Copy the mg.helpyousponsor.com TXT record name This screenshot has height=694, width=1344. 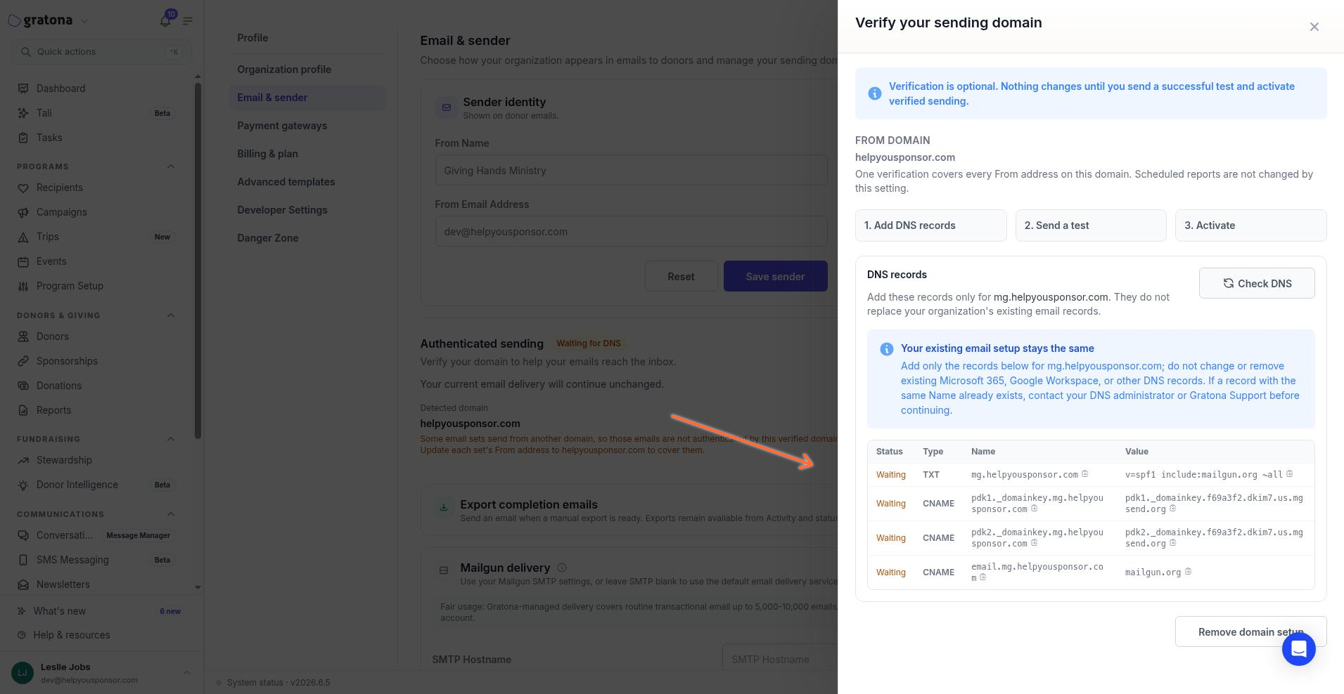pyautogui.click(x=1084, y=474)
